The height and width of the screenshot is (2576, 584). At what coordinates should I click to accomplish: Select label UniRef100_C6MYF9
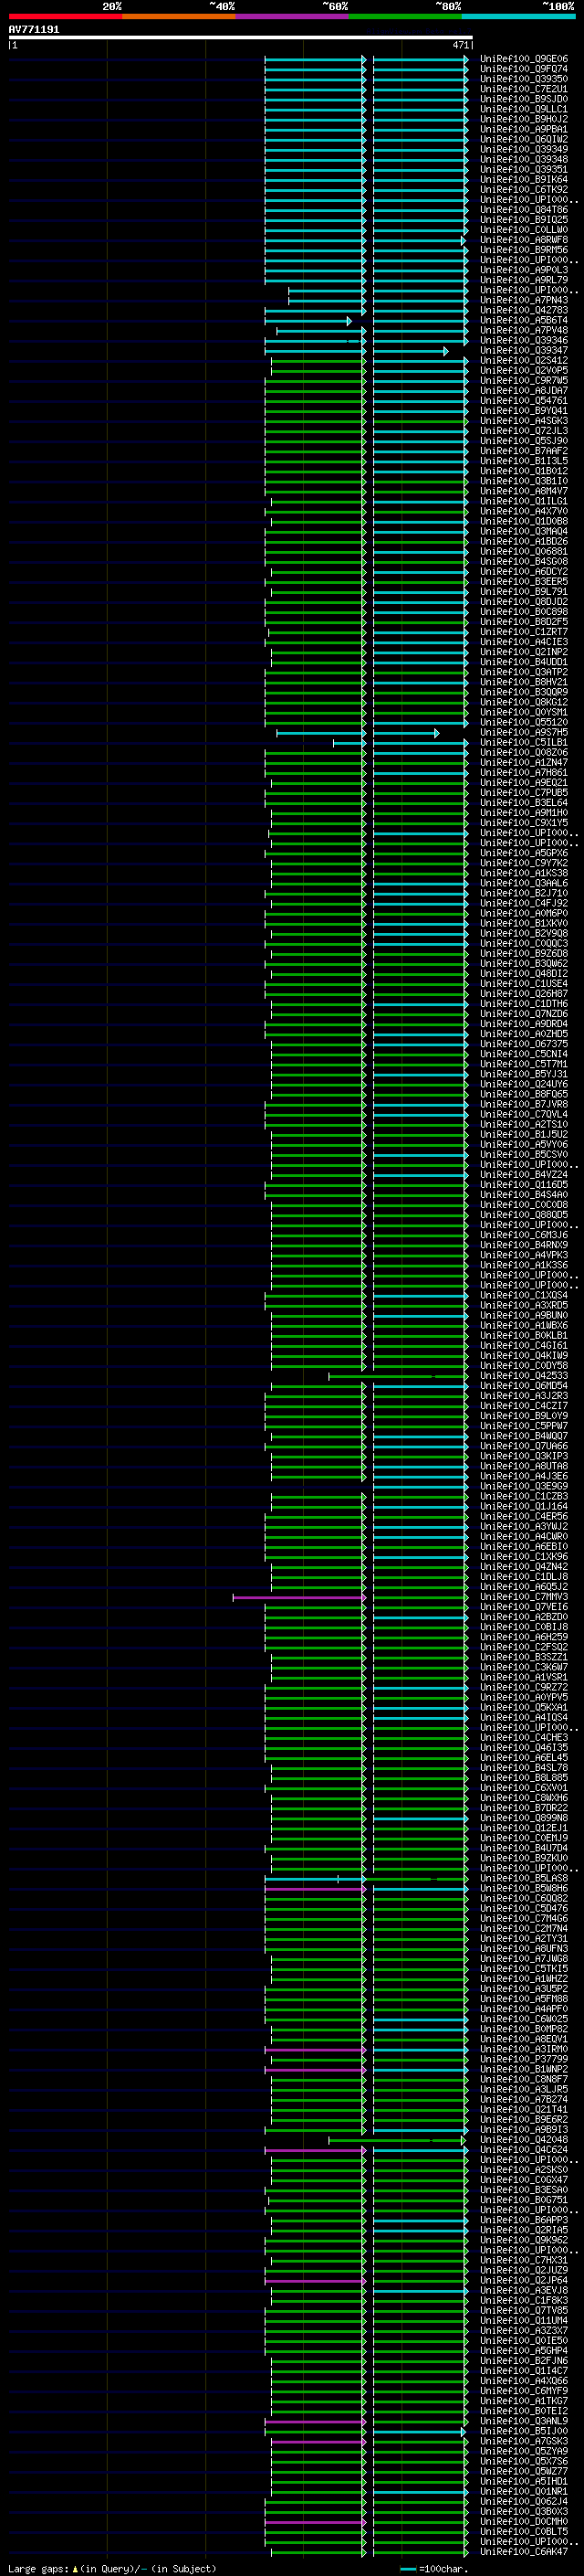point(524,2391)
